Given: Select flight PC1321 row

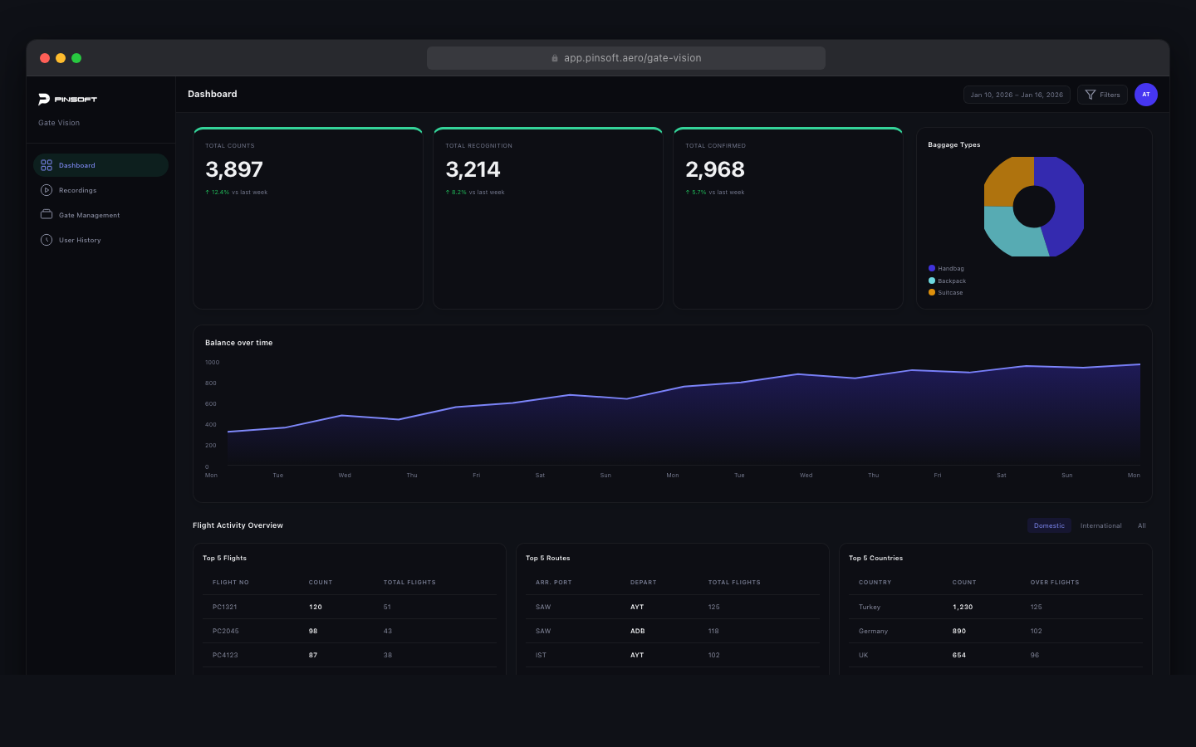Looking at the screenshot, I should coord(349,607).
